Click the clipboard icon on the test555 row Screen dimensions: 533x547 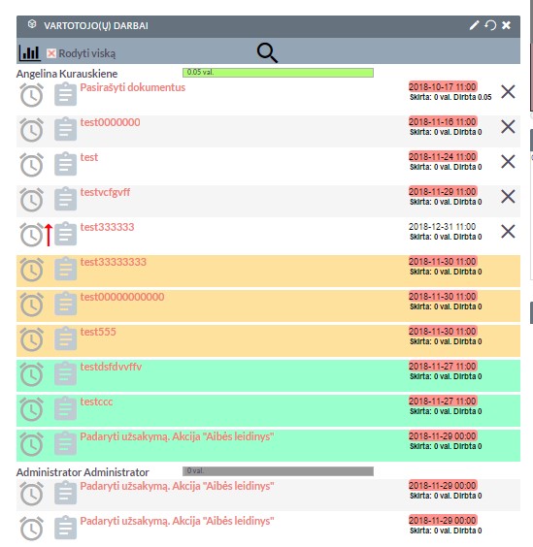pos(65,338)
